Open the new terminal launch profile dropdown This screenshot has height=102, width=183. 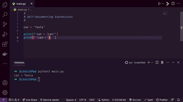(x=152, y=63)
